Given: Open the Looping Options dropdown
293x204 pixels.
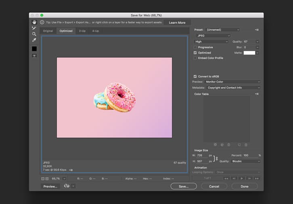Looking at the screenshot, I should 238,172.
